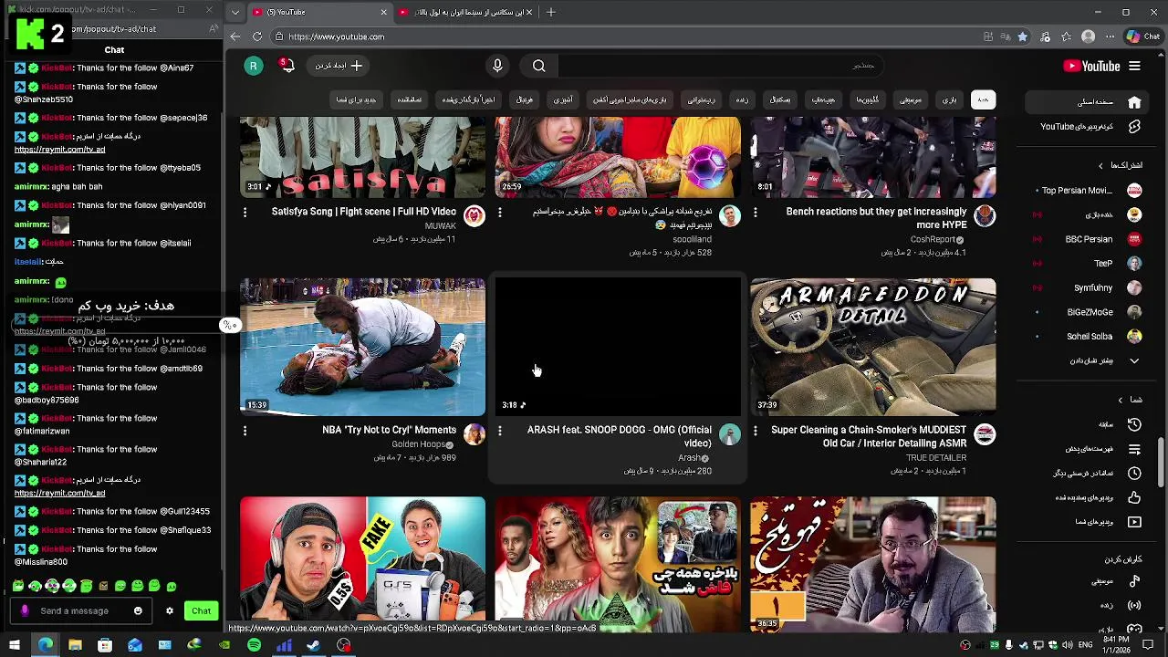Image resolution: width=1168 pixels, height=657 pixels.
Task: Open options menu for Satisfya Song video
Action: (245, 212)
